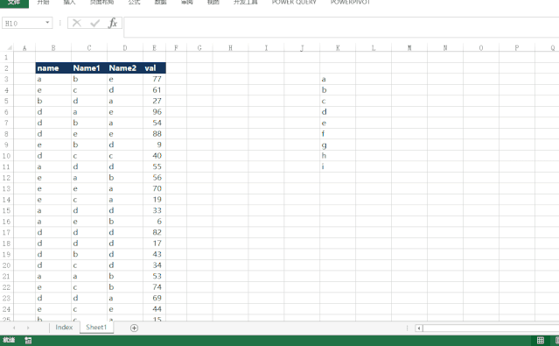The image size is (559, 346).
Task: Open the POWER QUERY ribbon tab
Action: coord(294,2)
